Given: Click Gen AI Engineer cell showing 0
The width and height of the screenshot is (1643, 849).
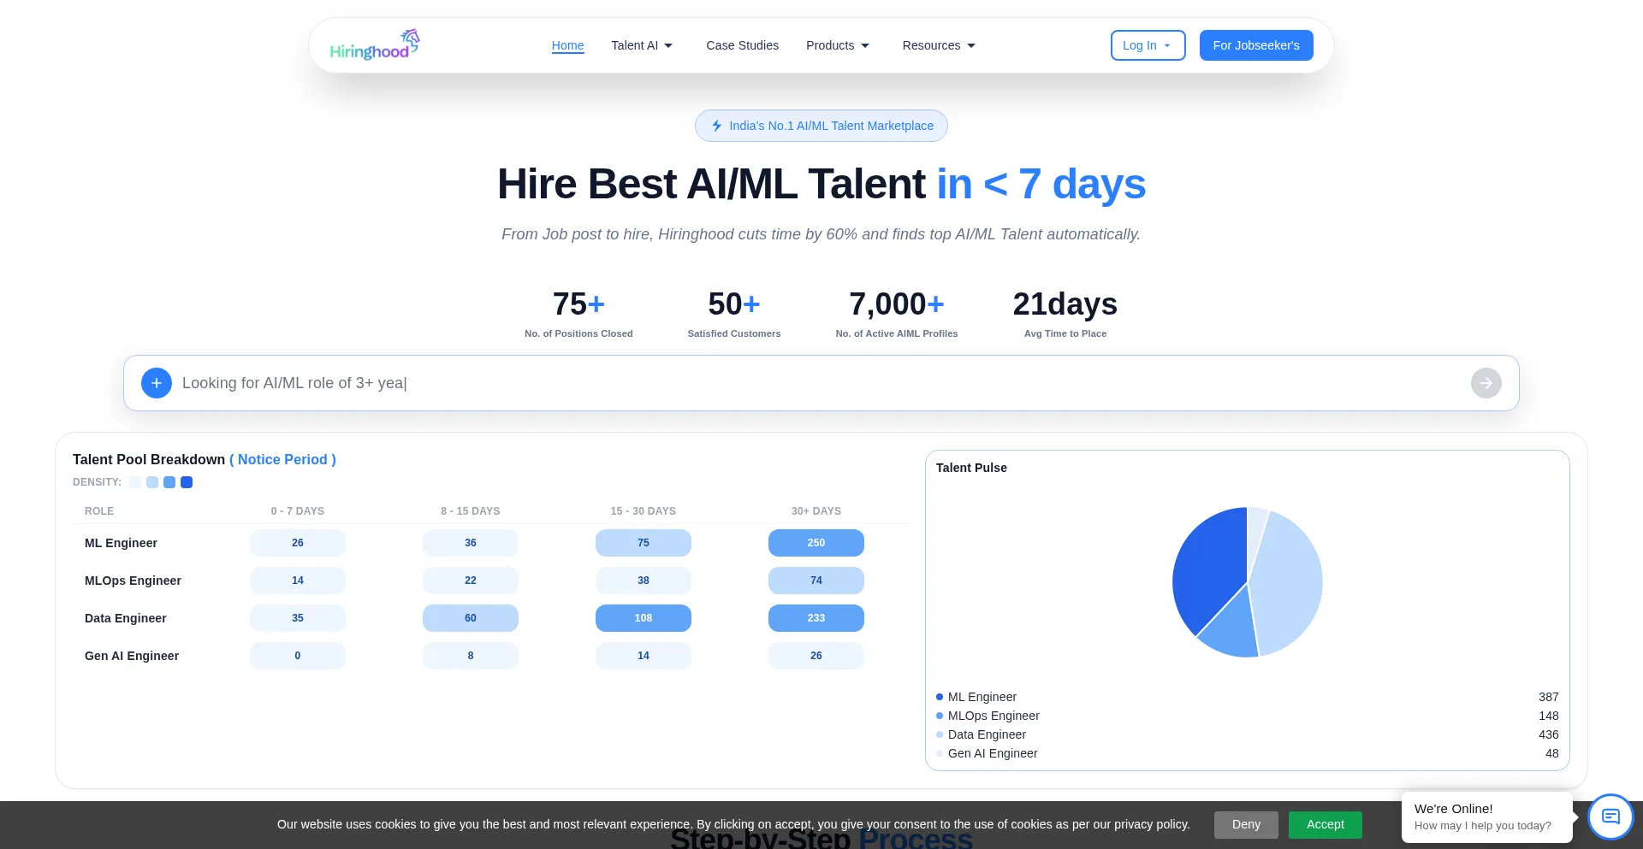Looking at the screenshot, I should 298,656.
